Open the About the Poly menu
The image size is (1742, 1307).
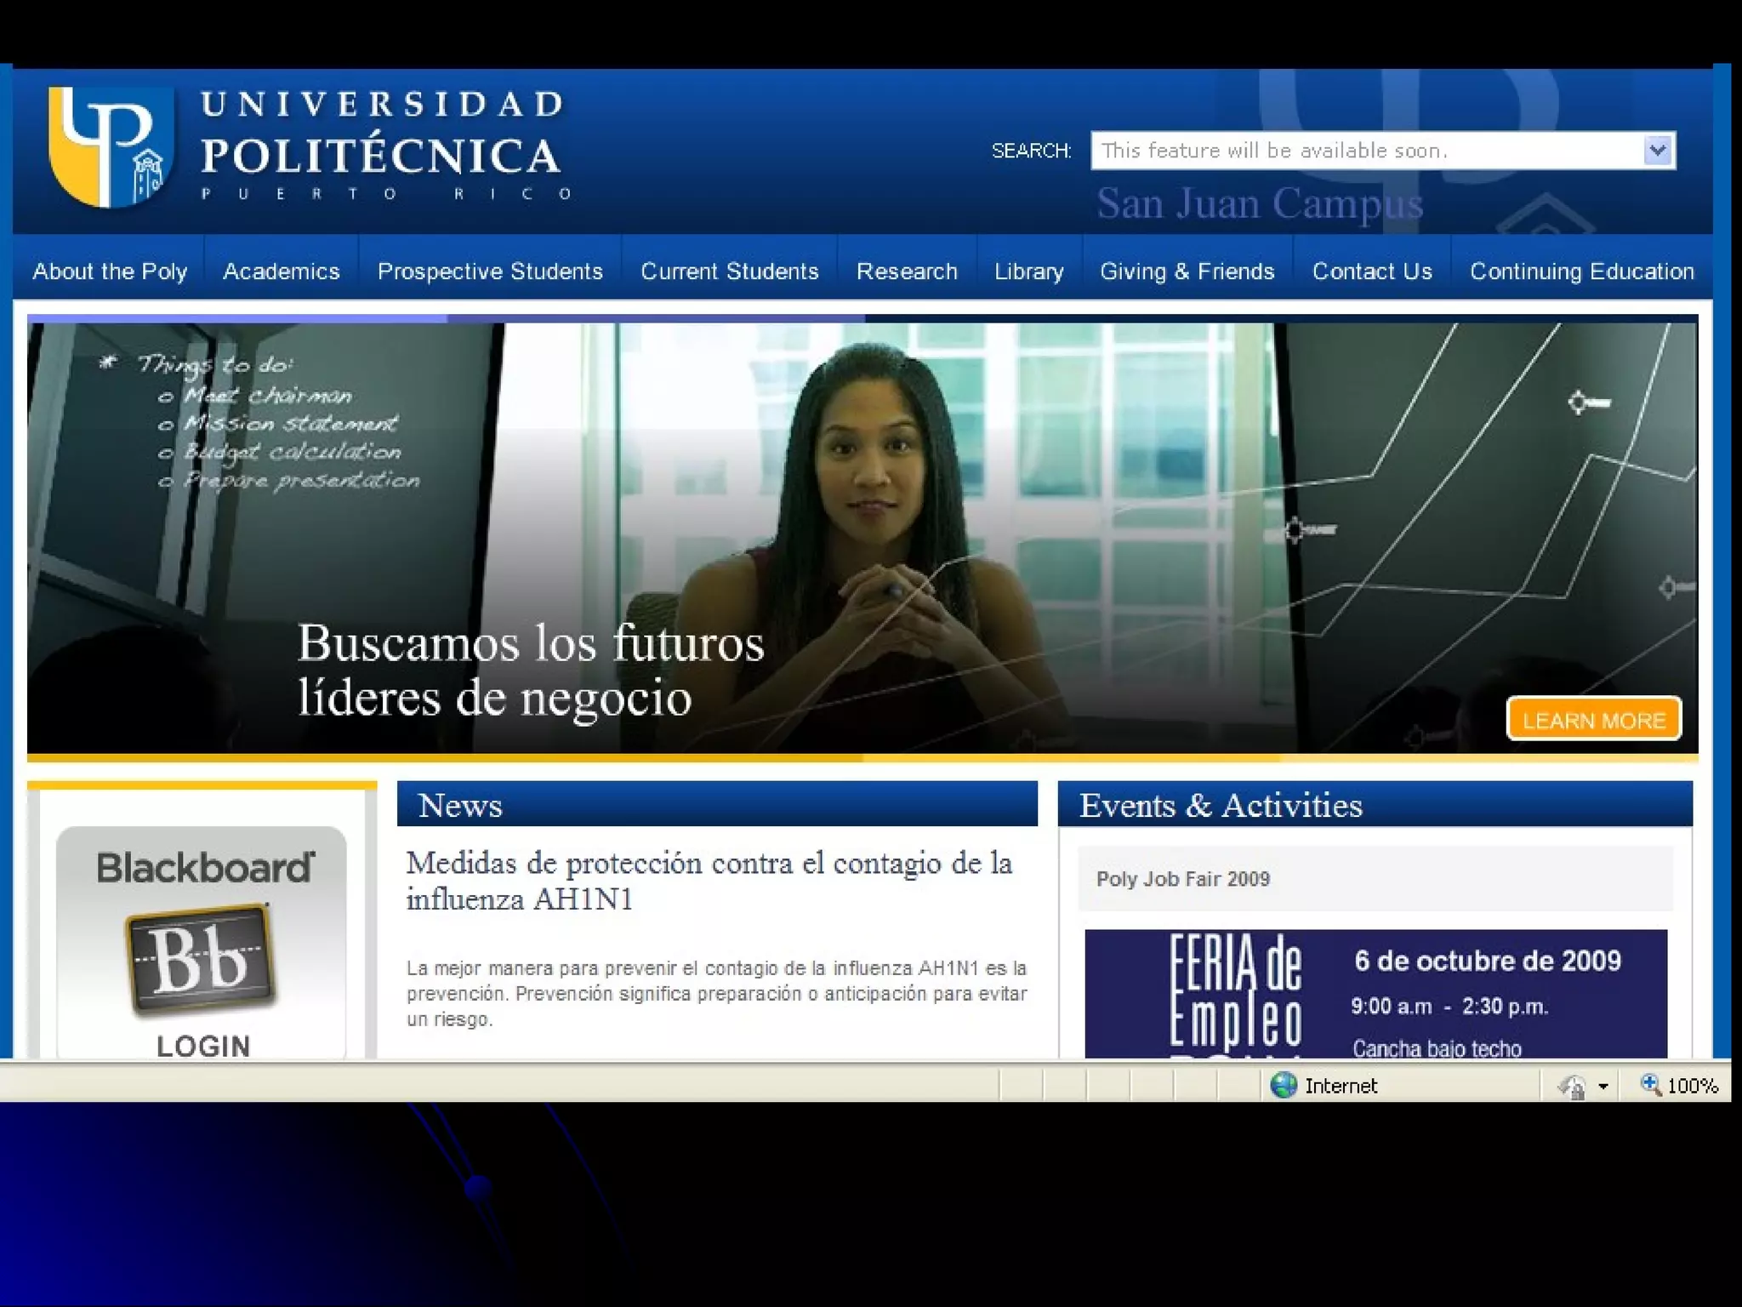point(110,271)
